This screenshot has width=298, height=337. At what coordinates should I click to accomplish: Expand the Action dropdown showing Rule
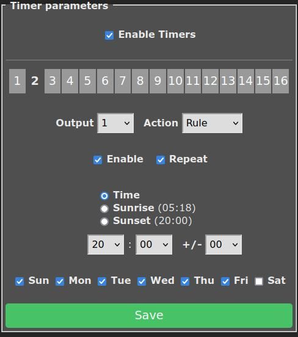pos(213,123)
